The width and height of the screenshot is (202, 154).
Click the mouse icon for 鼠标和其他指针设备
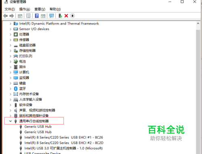(16, 116)
